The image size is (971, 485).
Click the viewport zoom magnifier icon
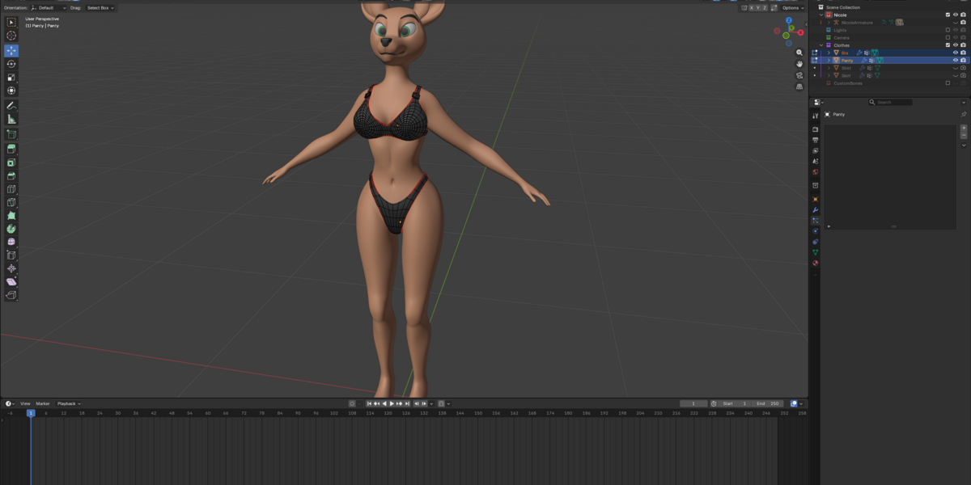click(799, 53)
